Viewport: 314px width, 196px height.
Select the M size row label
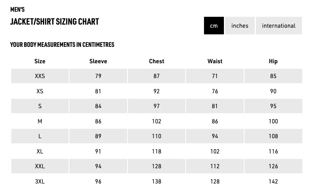pyautogui.click(x=40, y=121)
